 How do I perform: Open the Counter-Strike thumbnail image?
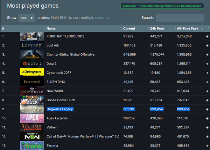[32, 55]
